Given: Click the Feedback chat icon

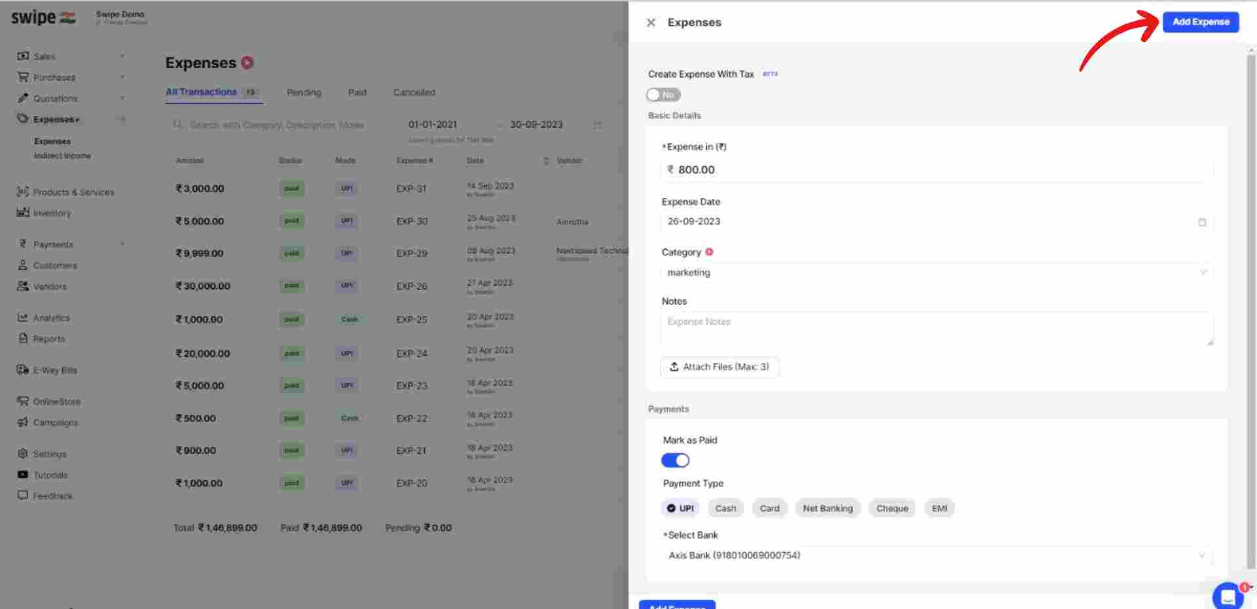Looking at the screenshot, I should pyautogui.click(x=23, y=496).
